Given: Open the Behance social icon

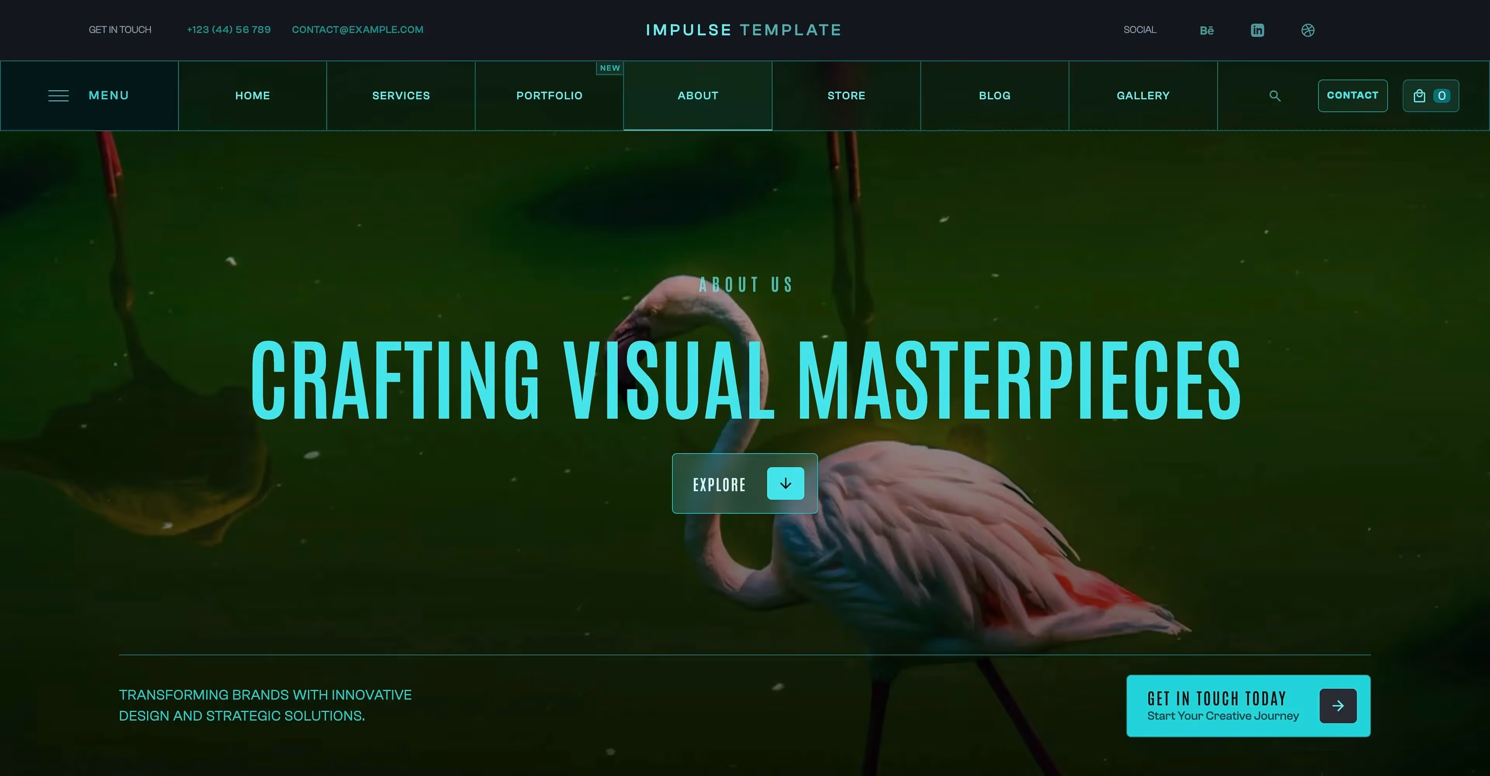Looking at the screenshot, I should tap(1207, 30).
